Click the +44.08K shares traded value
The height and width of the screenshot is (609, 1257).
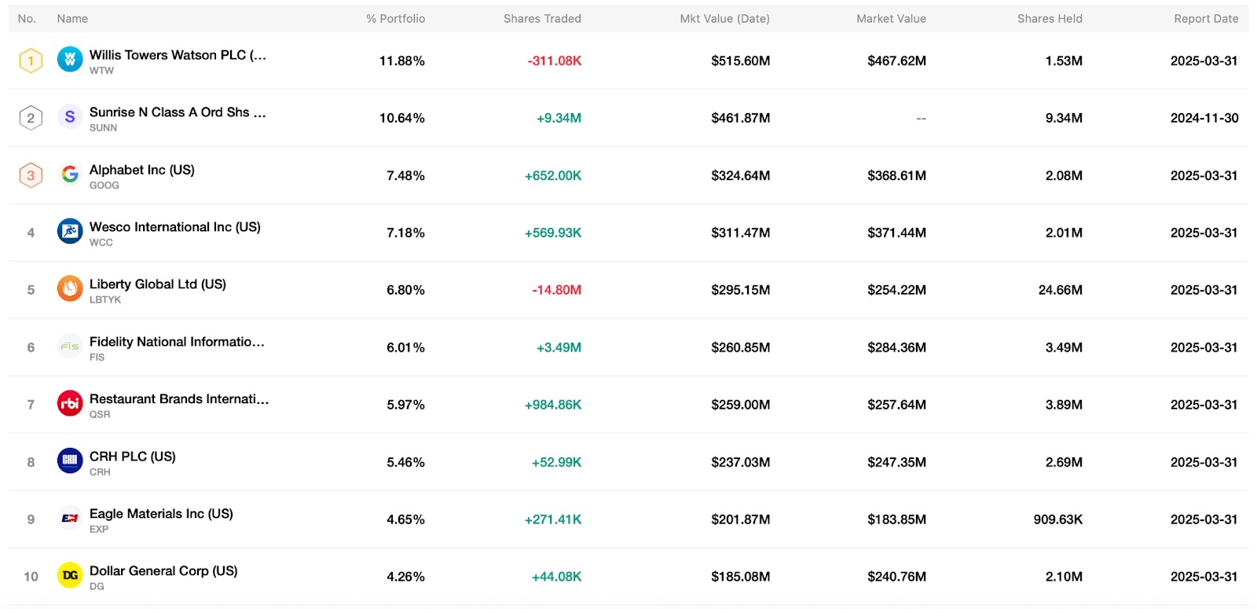(557, 578)
